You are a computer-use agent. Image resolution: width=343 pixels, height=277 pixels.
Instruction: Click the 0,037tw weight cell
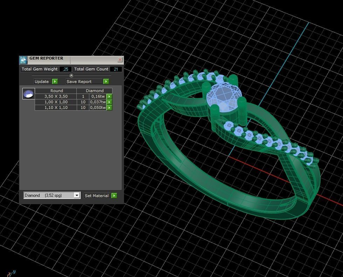pos(98,102)
